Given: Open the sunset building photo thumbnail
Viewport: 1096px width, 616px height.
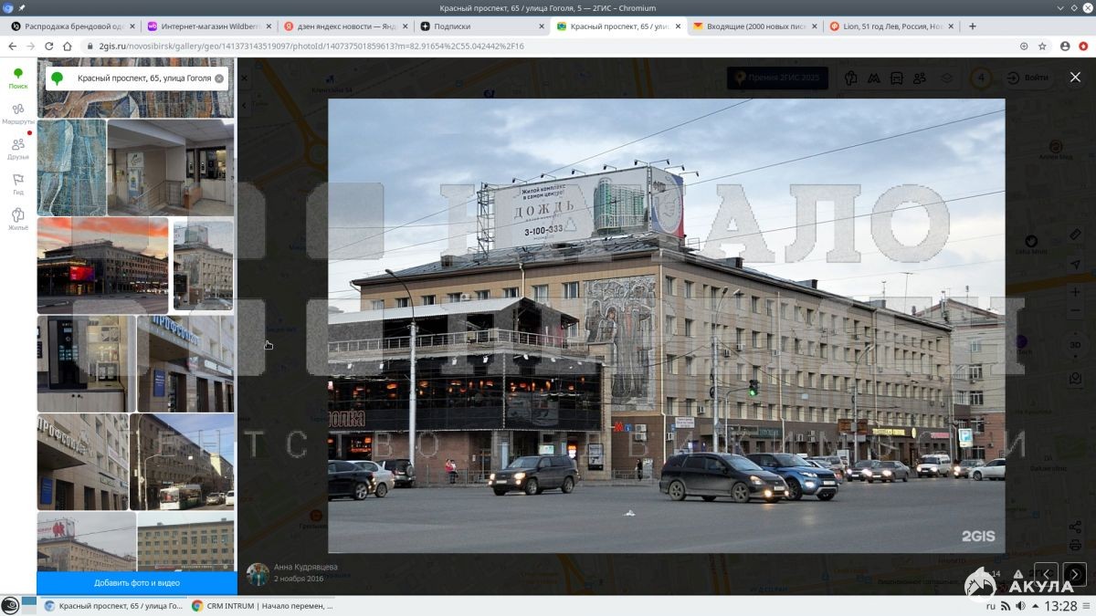Looking at the screenshot, I should [x=102, y=265].
